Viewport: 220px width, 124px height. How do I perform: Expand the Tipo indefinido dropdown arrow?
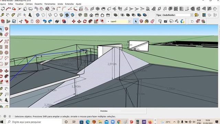[192, 15]
